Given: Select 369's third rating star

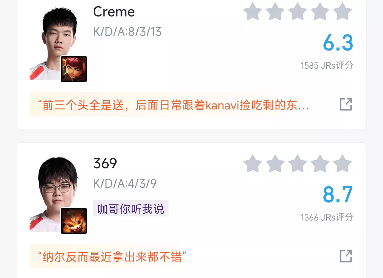Looking at the screenshot, I should coord(297,164).
